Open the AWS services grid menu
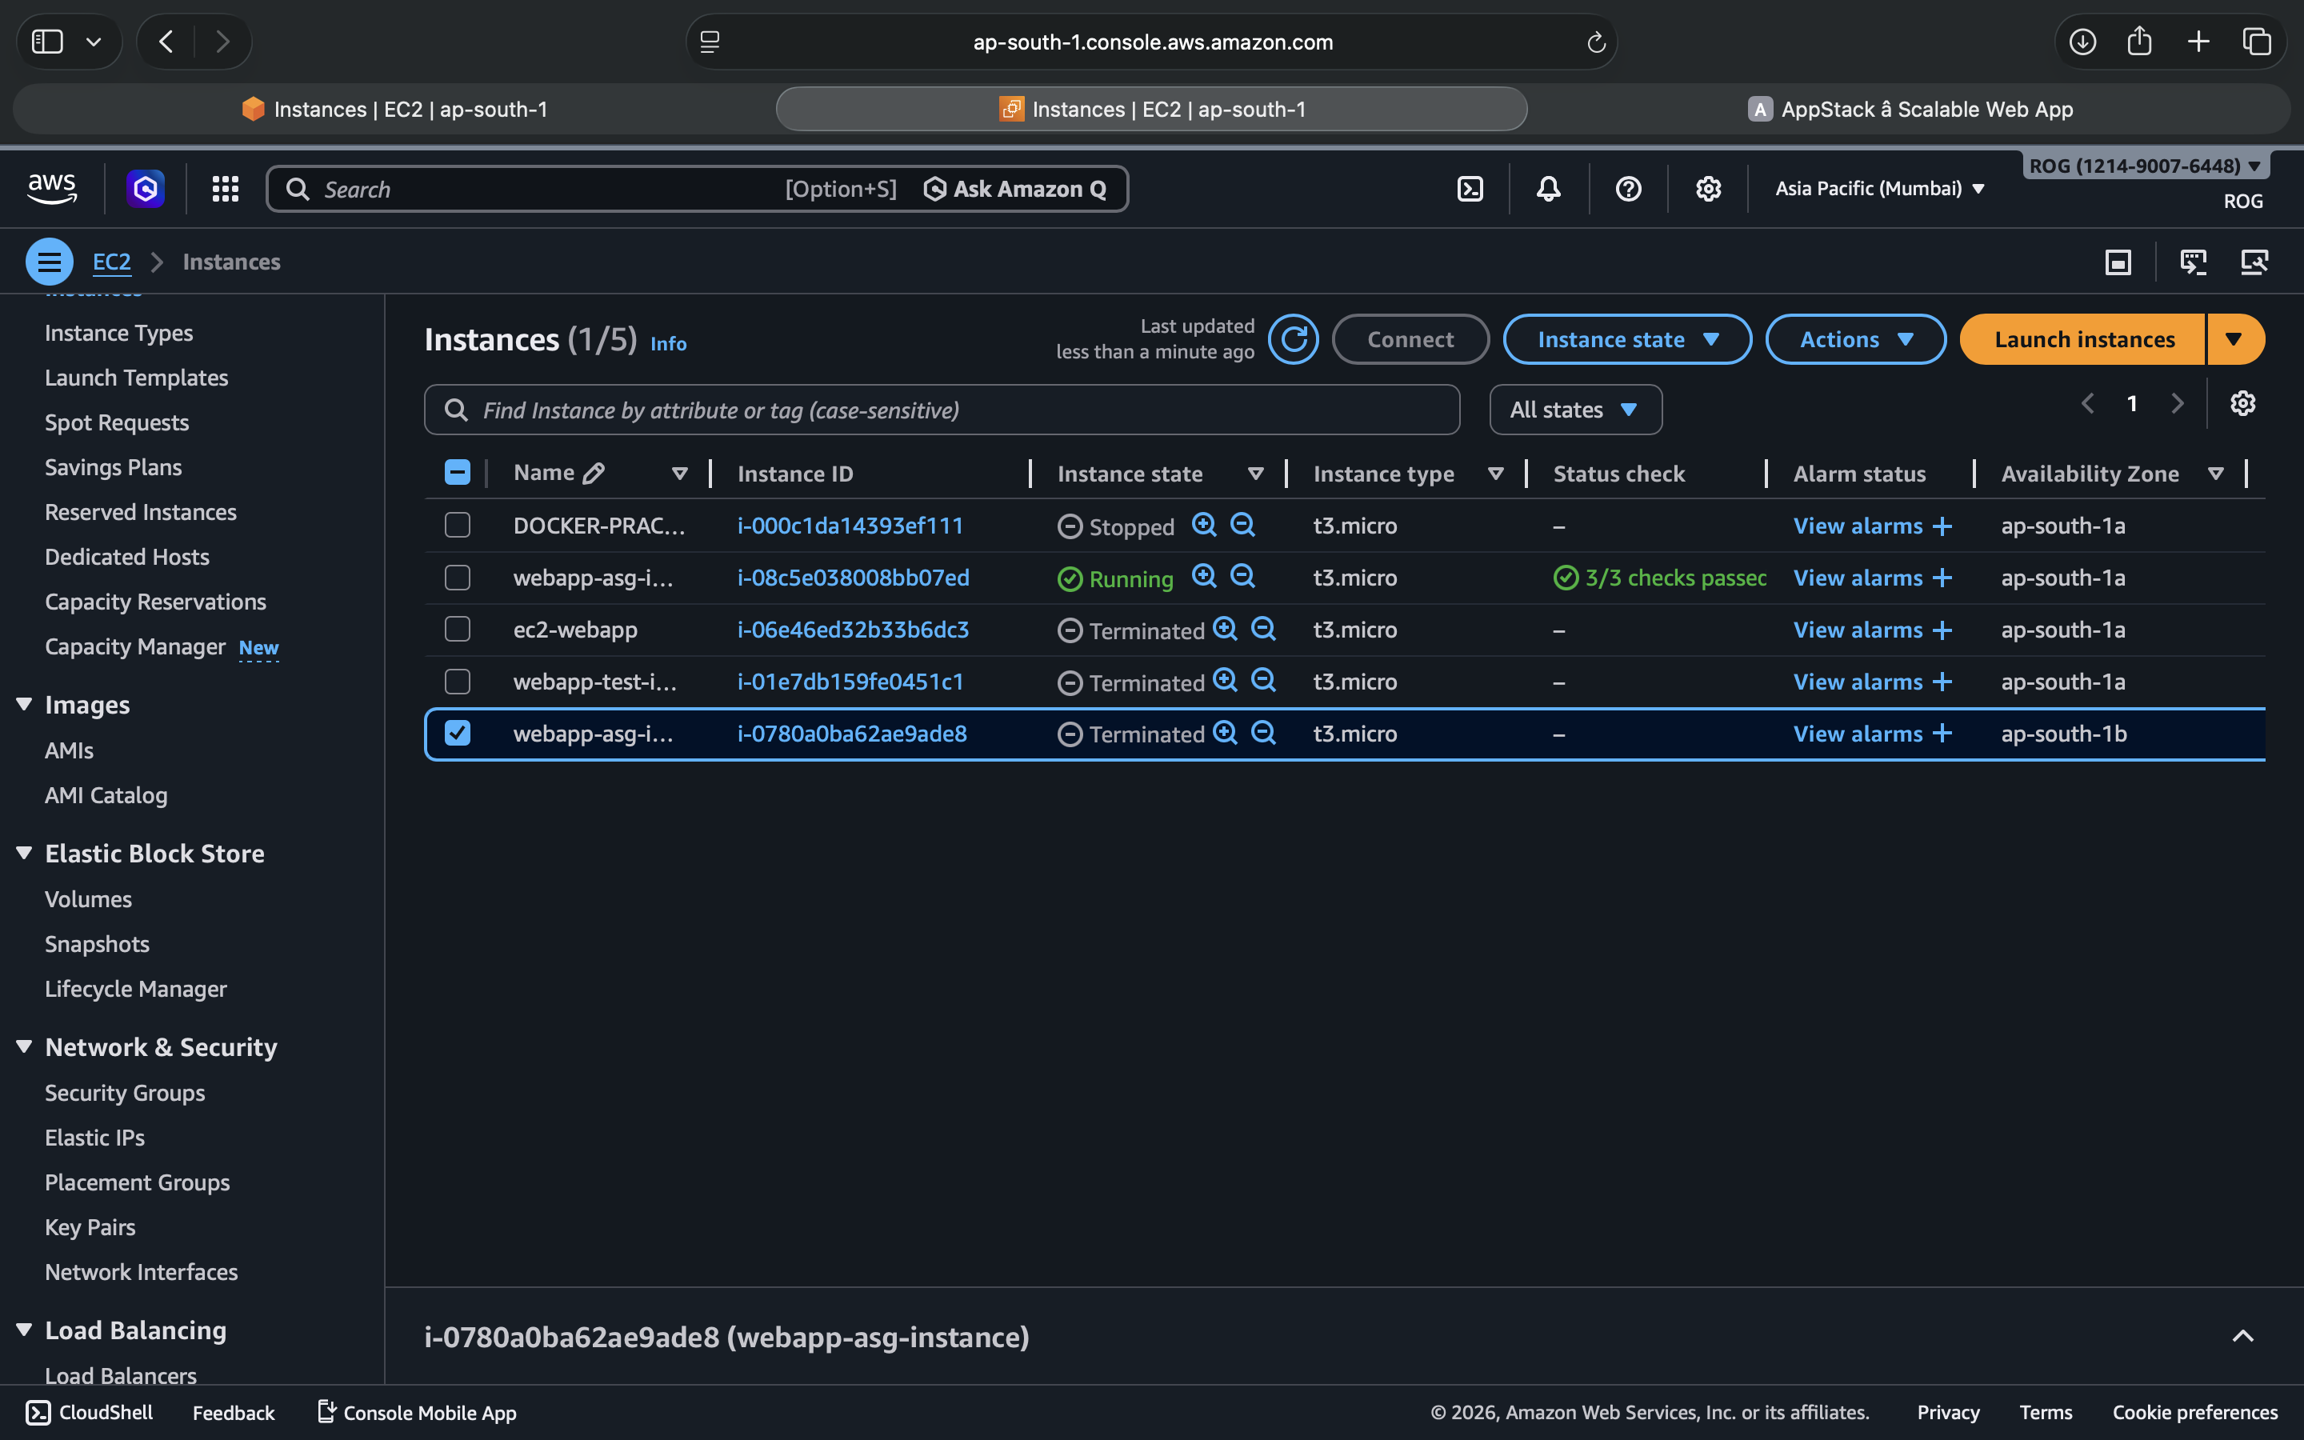2304x1440 pixels. coord(225,189)
